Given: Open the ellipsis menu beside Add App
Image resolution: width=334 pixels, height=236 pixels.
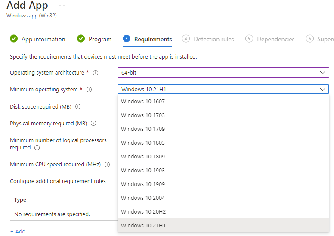Looking at the screenshot, I should 62,5.
